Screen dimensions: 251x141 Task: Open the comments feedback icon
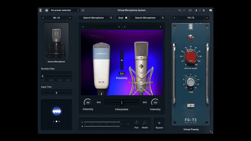pyautogui.click(x=211, y=10)
